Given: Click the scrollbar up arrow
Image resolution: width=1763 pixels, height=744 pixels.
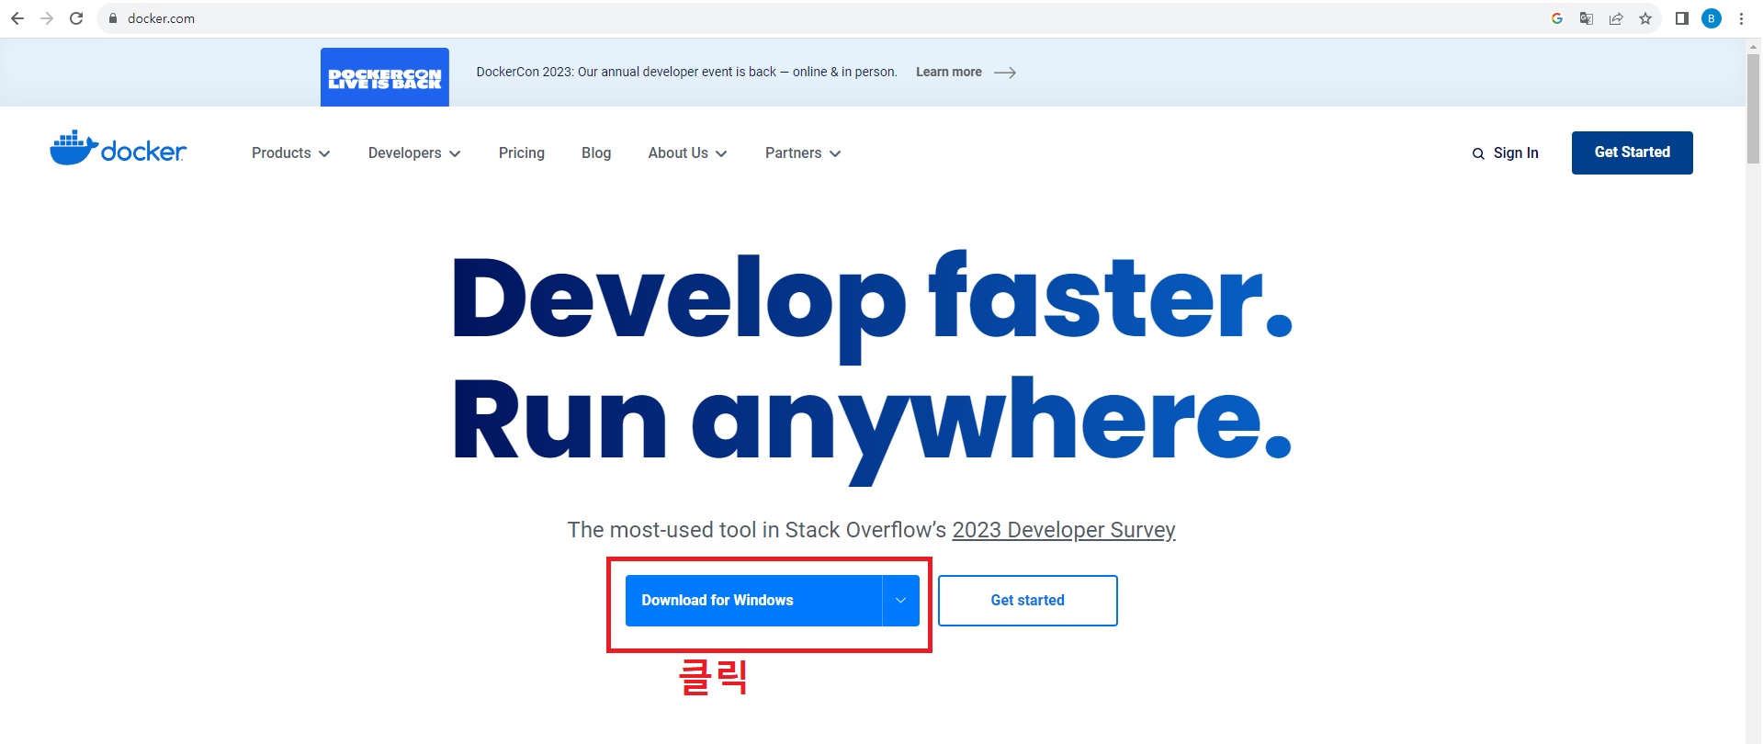Looking at the screenshot, I should (1754, 46).
